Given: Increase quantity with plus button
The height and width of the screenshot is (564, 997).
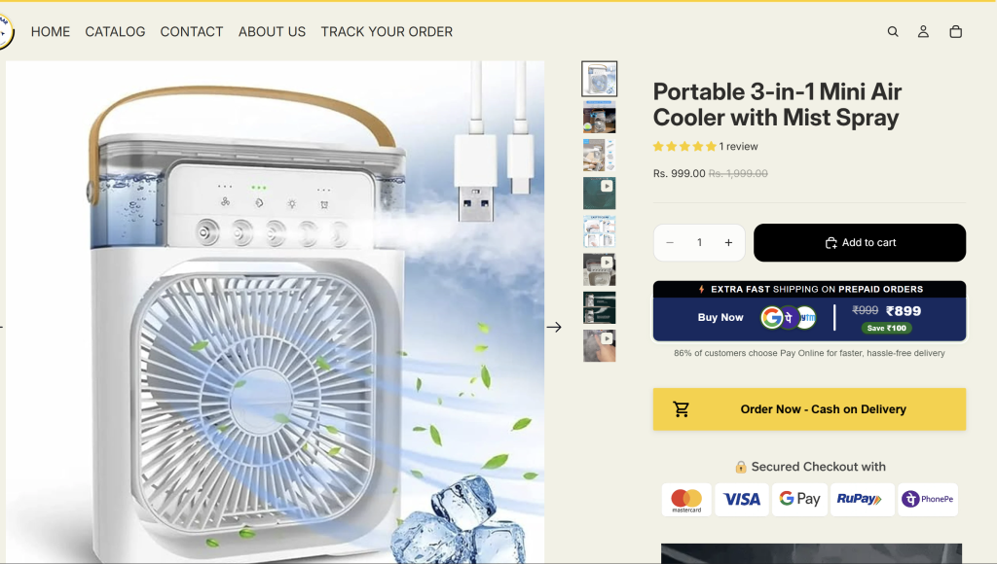Looking at the screenshot, I should (x=728, y=243).
